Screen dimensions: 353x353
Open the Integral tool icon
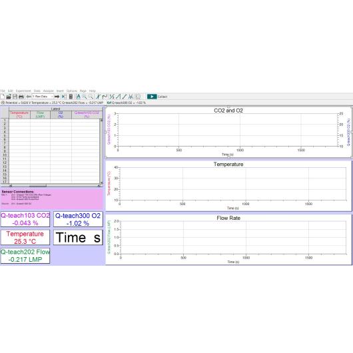pos(118,97)
